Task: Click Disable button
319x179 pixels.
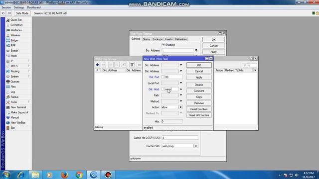Action: pyautogui.click(x=199, y=85)
